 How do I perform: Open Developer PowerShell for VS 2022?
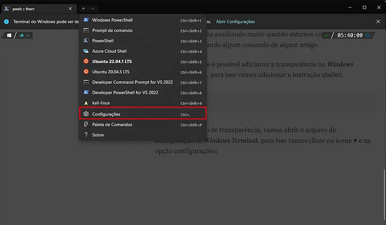pyautogui.click(x=143, y=93)
